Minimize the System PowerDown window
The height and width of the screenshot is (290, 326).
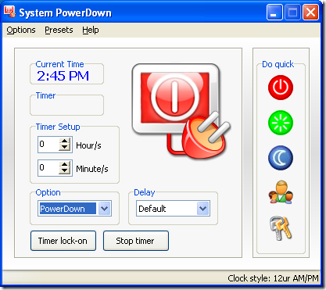point(274,13)
